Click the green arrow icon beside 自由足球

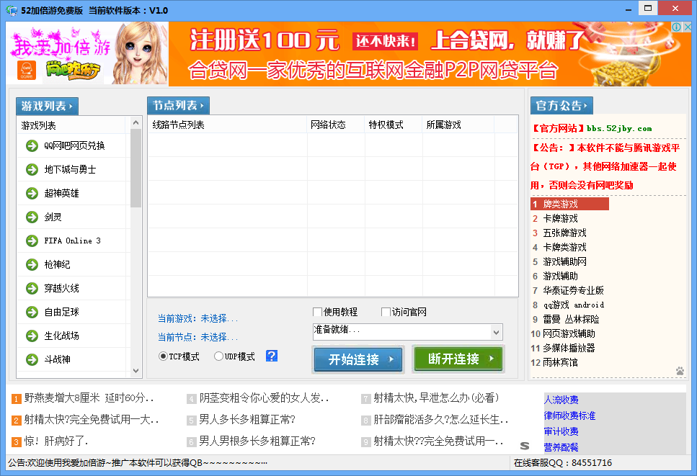coord(32,312)
